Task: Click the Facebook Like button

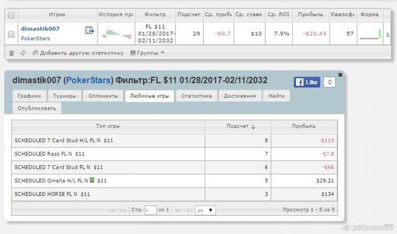Action: pos(307,82)
